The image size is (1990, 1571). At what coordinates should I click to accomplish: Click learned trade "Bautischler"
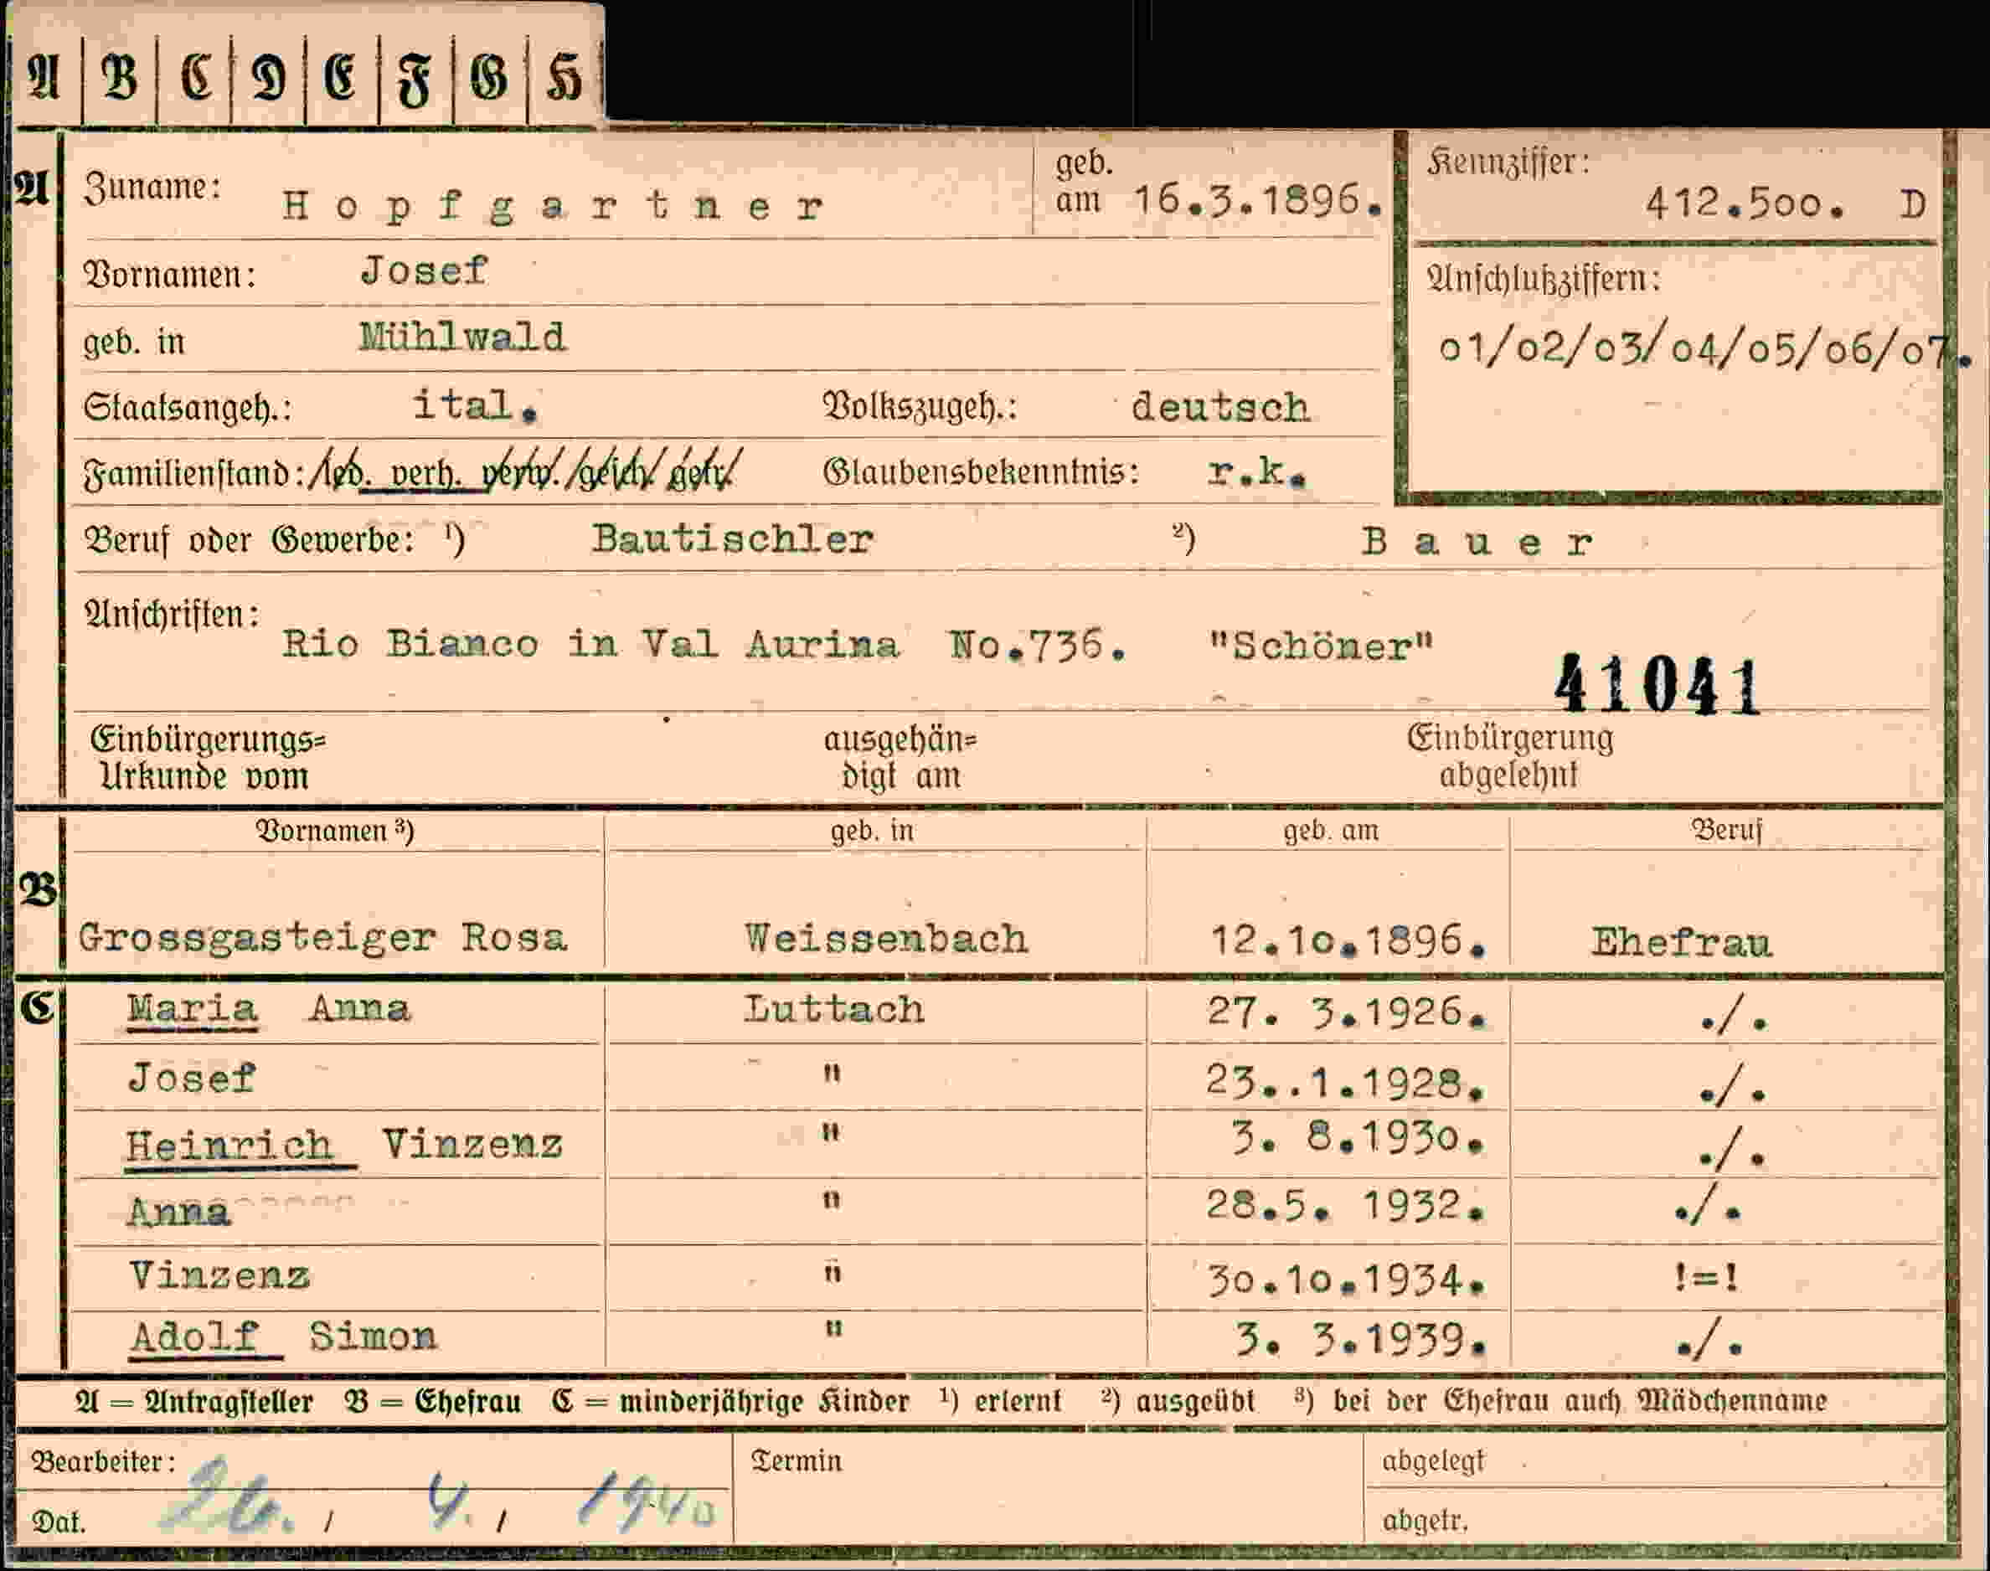click(732, 539)
